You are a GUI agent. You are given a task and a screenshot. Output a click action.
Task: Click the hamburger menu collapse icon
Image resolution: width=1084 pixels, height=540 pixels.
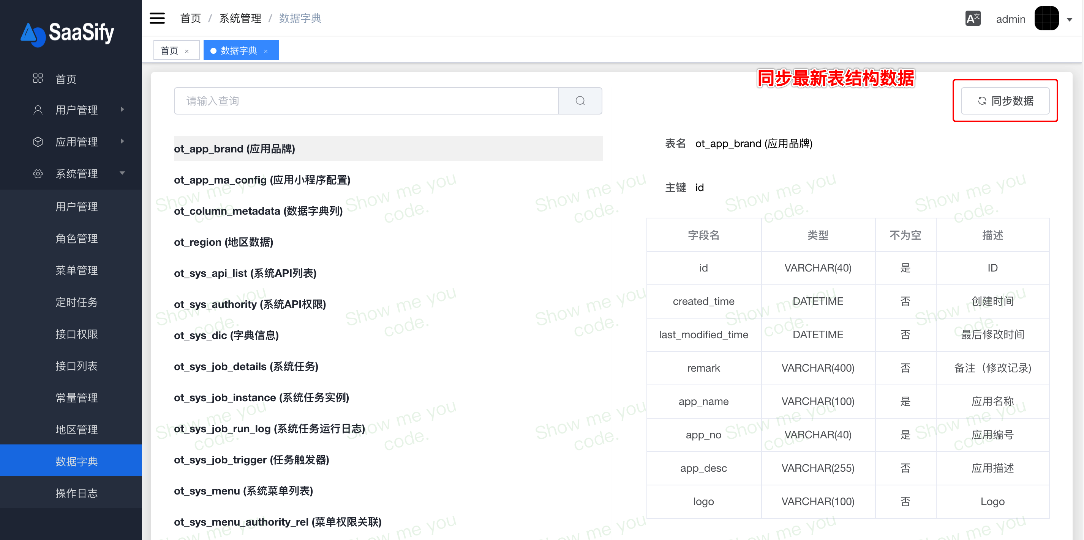pyautogui.click(x=157, y=18)
